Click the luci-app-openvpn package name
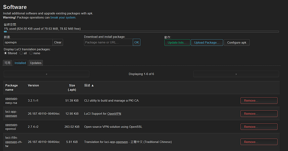The image size is (288, 151). tap(11, 113)
